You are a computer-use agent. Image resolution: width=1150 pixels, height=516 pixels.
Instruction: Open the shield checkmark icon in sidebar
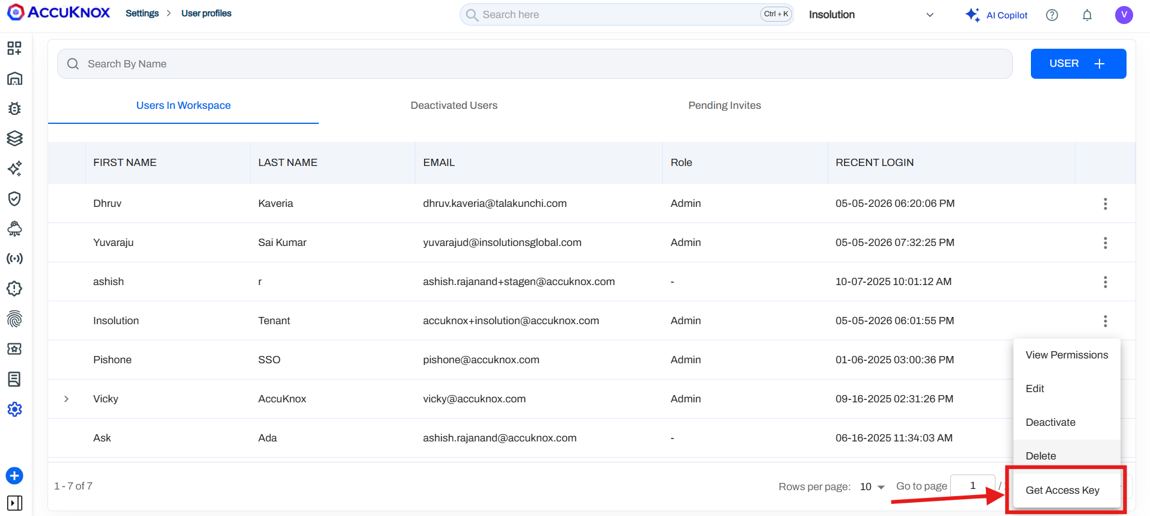point(14,198)
